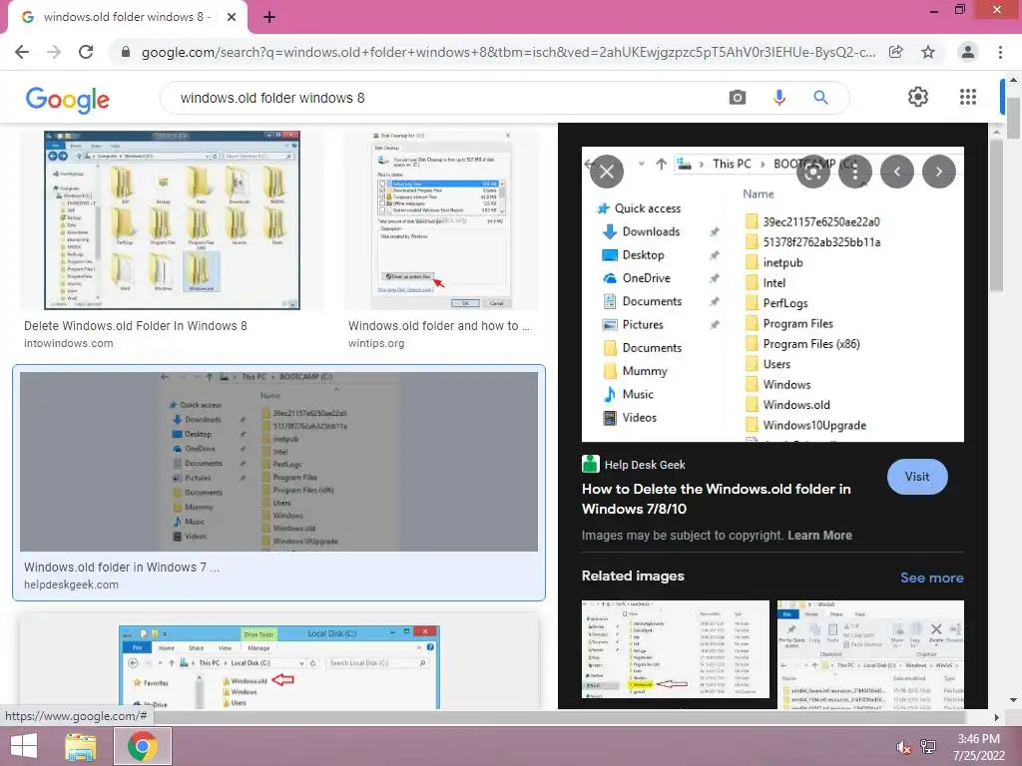Viewport: 1022px width, 766px height.
Task: Click the preview panel vertical scrollbar
Action: point(996,215)
